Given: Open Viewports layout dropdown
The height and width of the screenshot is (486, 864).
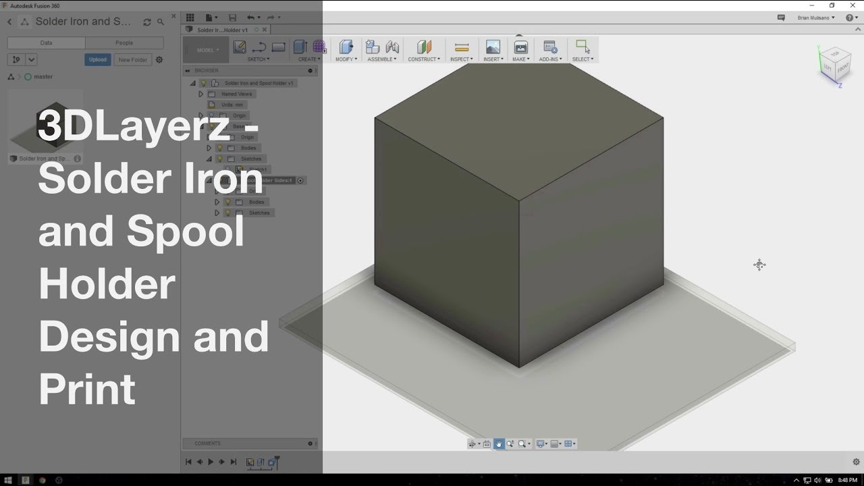Looking at the screenshot, I should click(x=570, y=443).
